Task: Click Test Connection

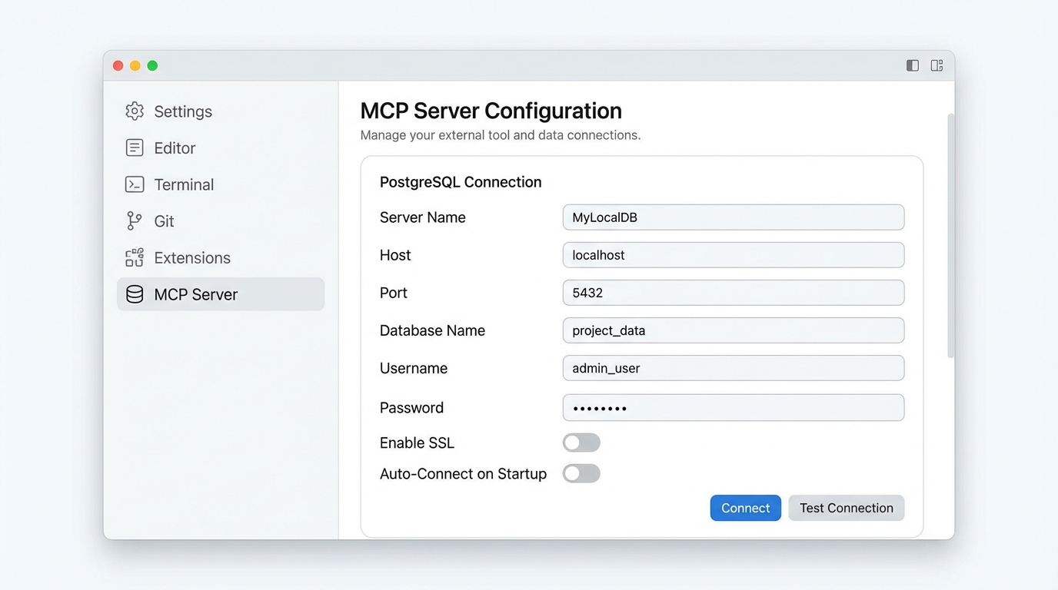Action: pos(846,508)
